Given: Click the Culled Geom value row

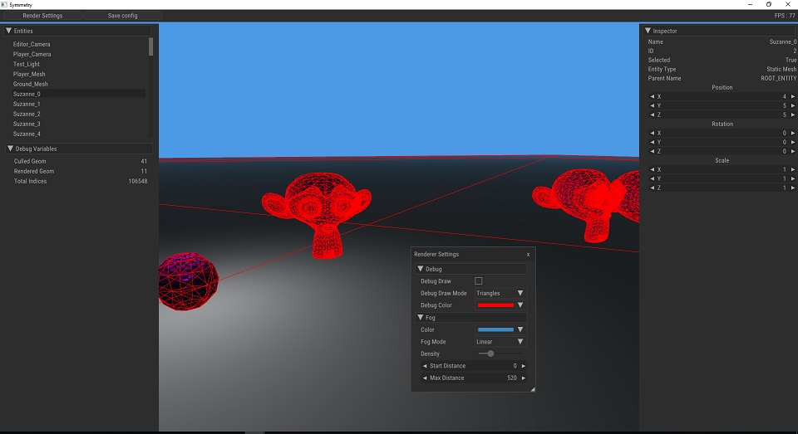Looking at the screenshot, I should pyautogui.click(x=81, y=162).
